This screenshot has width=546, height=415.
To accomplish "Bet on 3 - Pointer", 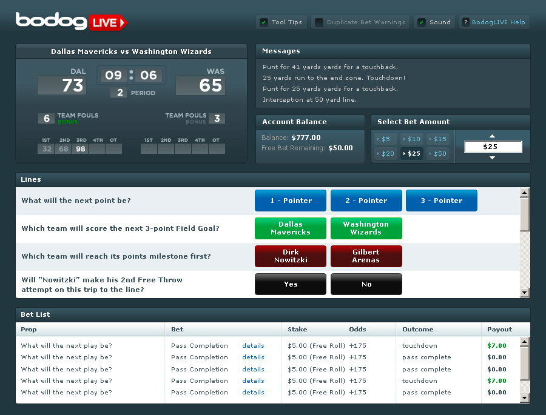I will [442, 201].
